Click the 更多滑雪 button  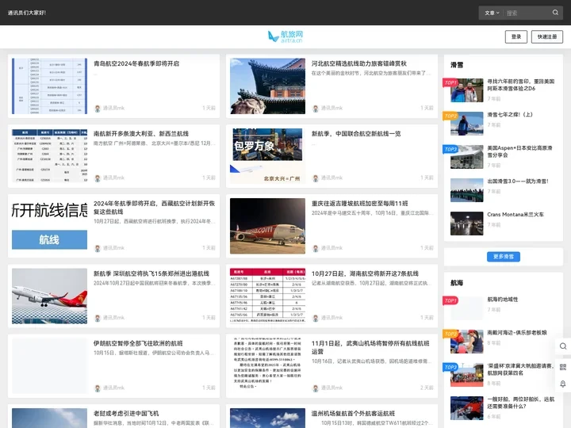504,257
